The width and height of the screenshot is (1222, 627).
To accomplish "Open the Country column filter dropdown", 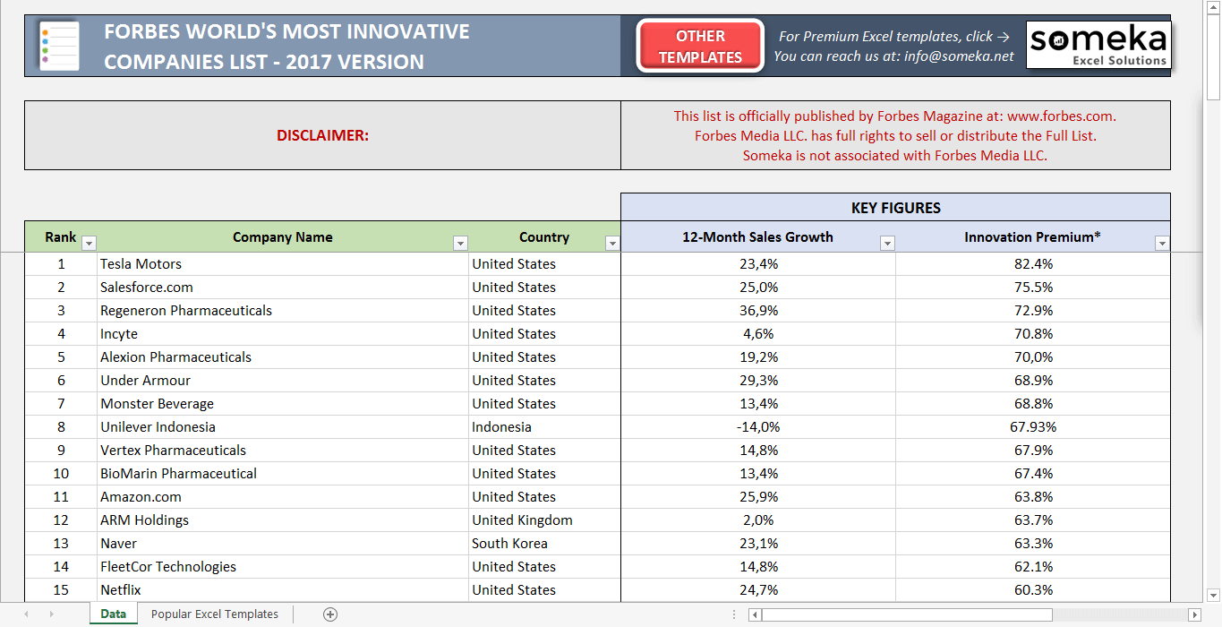I will tap(612, 243).
